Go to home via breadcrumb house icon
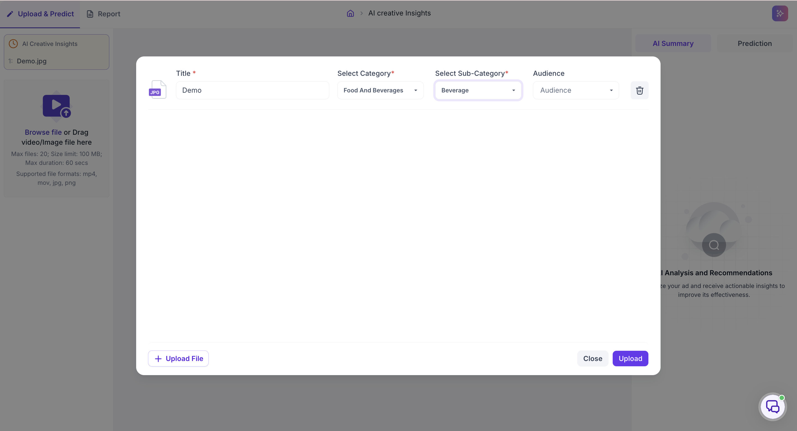The height and width of the screenshot is (431, 797). 350,13
